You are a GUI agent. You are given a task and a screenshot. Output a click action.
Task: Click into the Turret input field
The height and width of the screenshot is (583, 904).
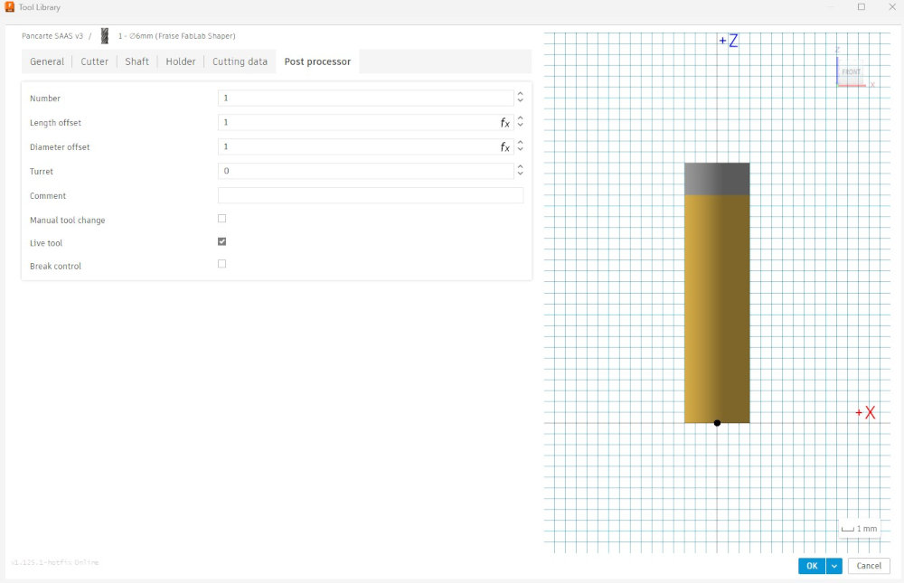click(365, 171)
